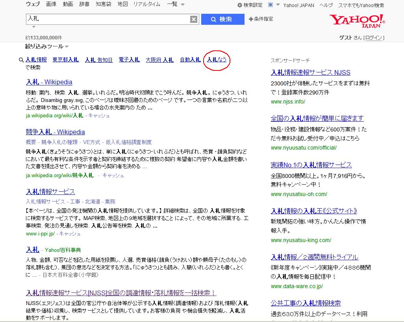This screenshot has width=404, height=322.
Task: Open the 競争入札 - Wikipedia result
Action: [x=56, y=132]
